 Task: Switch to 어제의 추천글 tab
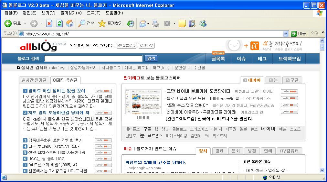tap(65, 80)
